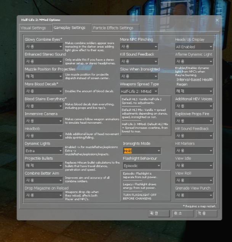Viewport: 232px width, 242px height.
Task: Click the 'Requires a map restart.' footnote
Action: tap(199, 206)
